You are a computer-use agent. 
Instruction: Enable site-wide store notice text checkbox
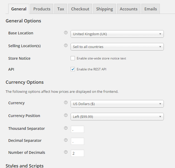pyautogui.click(x=73, y=58)
